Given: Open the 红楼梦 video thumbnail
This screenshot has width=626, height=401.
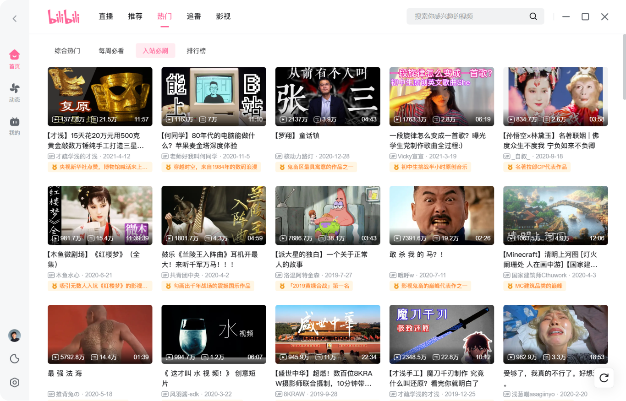Looking at the screenshot, I should [99, 215].
